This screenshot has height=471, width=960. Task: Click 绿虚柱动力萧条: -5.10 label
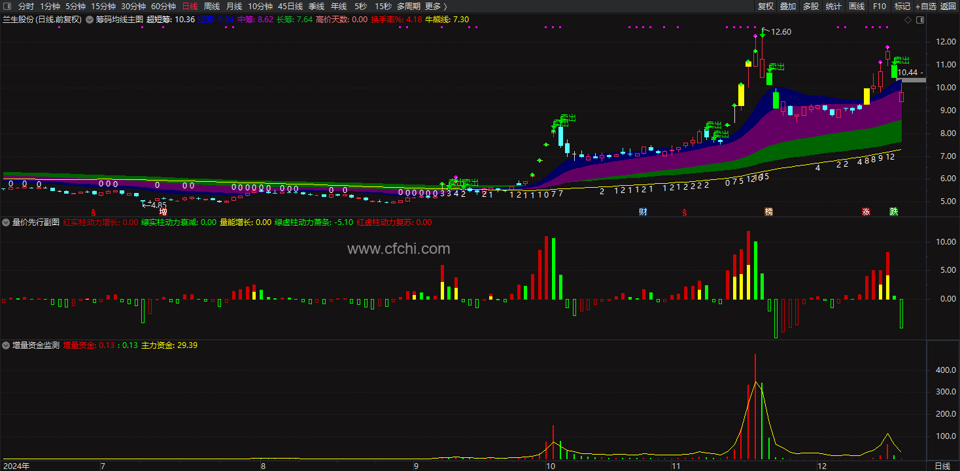pos(314,222)
